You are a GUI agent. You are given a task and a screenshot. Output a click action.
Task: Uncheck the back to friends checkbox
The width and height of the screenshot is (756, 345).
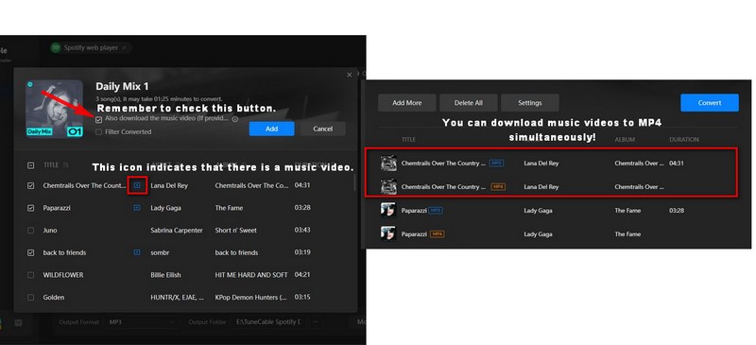coord(31,252)
